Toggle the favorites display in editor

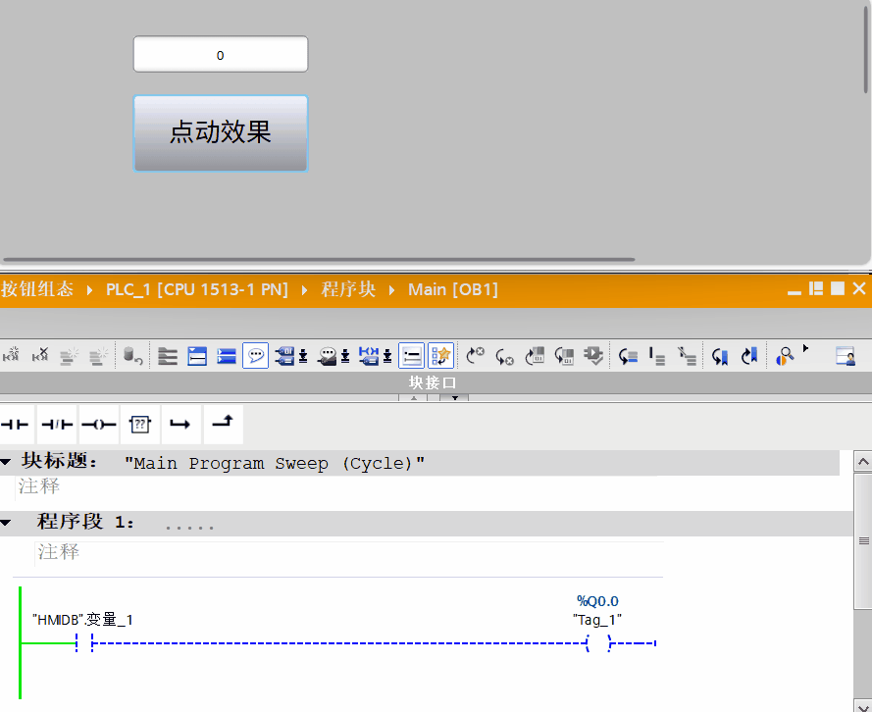click(441, 356)
